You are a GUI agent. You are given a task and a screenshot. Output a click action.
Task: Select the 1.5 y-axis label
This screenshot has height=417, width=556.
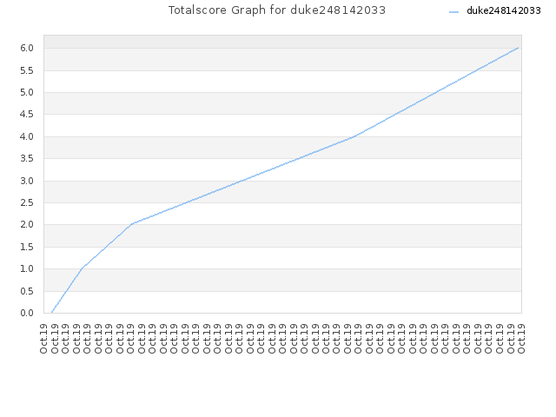[27, 247]
